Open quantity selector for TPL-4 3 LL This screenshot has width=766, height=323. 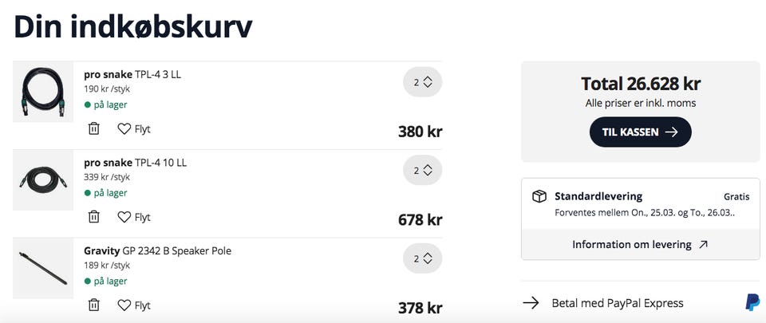pos(422,81)
